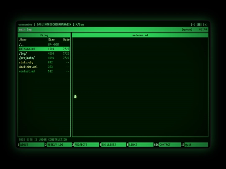Select the daelinkz.url file
Image resolution: width=226 pixels, height=169 pixels.
(44, 67)
